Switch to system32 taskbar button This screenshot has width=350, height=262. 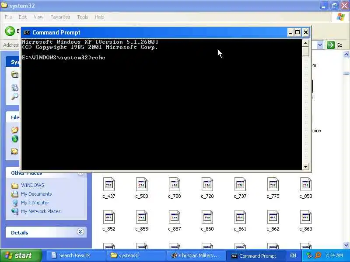(x=135, y=255)
